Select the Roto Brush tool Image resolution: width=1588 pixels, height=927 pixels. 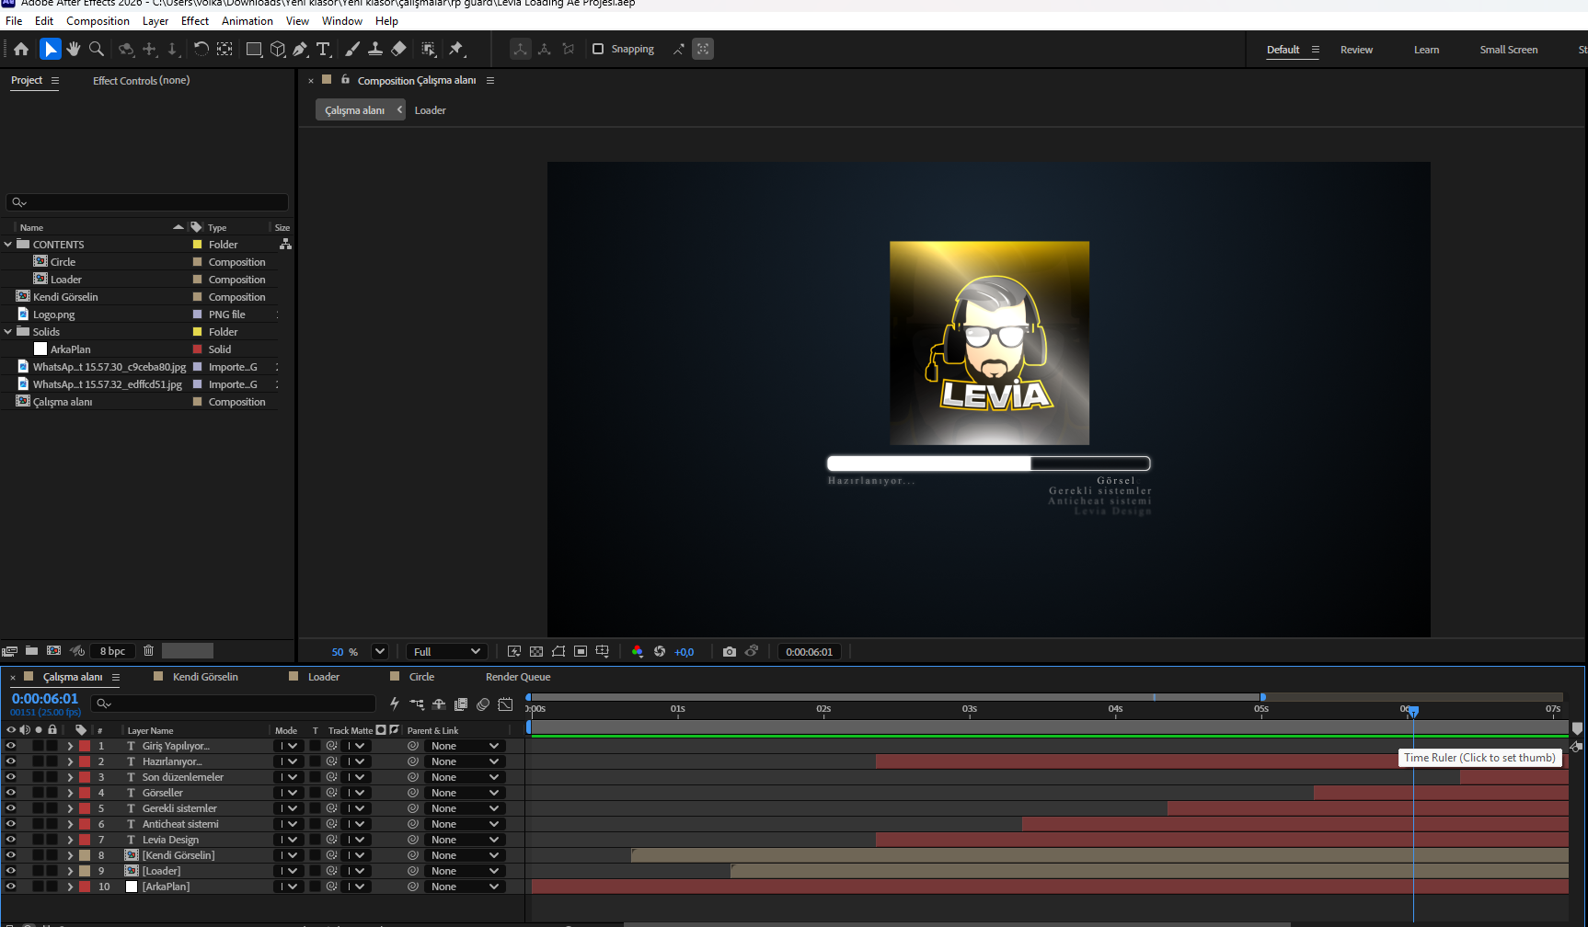click(429, 49)
